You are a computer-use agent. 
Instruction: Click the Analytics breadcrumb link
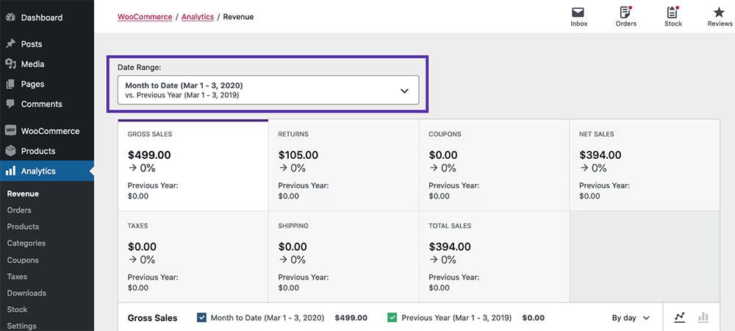click(198, 16)
